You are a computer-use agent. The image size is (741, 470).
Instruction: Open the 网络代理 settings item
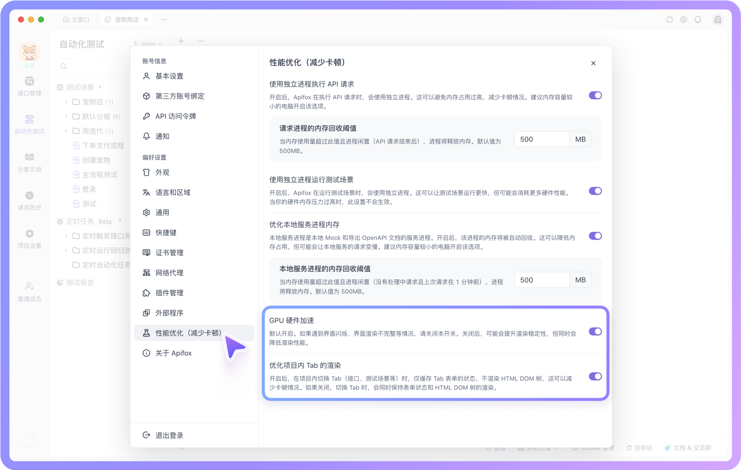click(169, 272)
